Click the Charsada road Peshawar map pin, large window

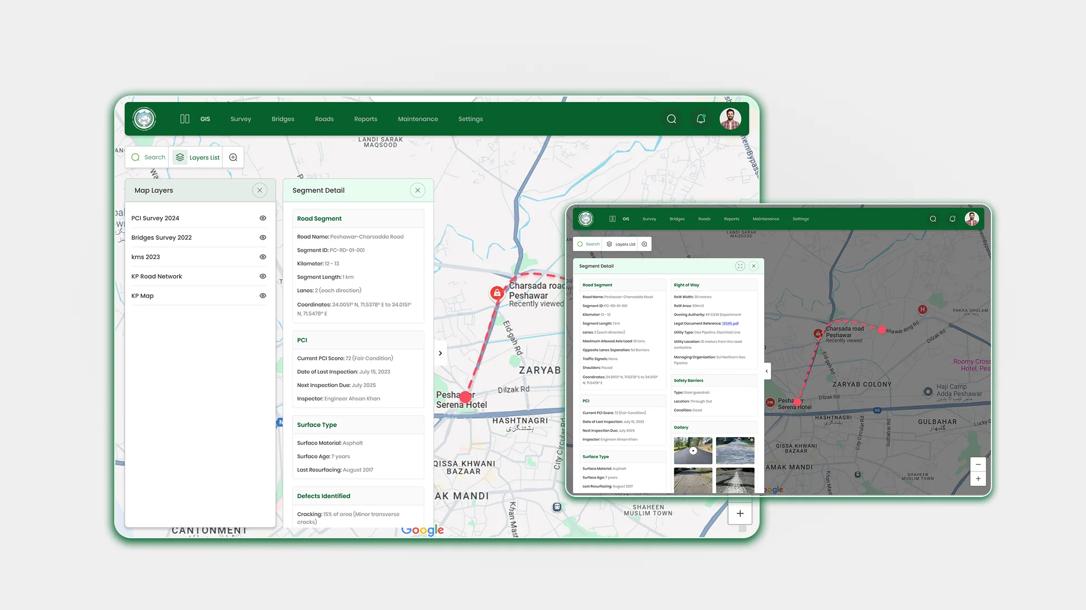[x=497, y=293]
